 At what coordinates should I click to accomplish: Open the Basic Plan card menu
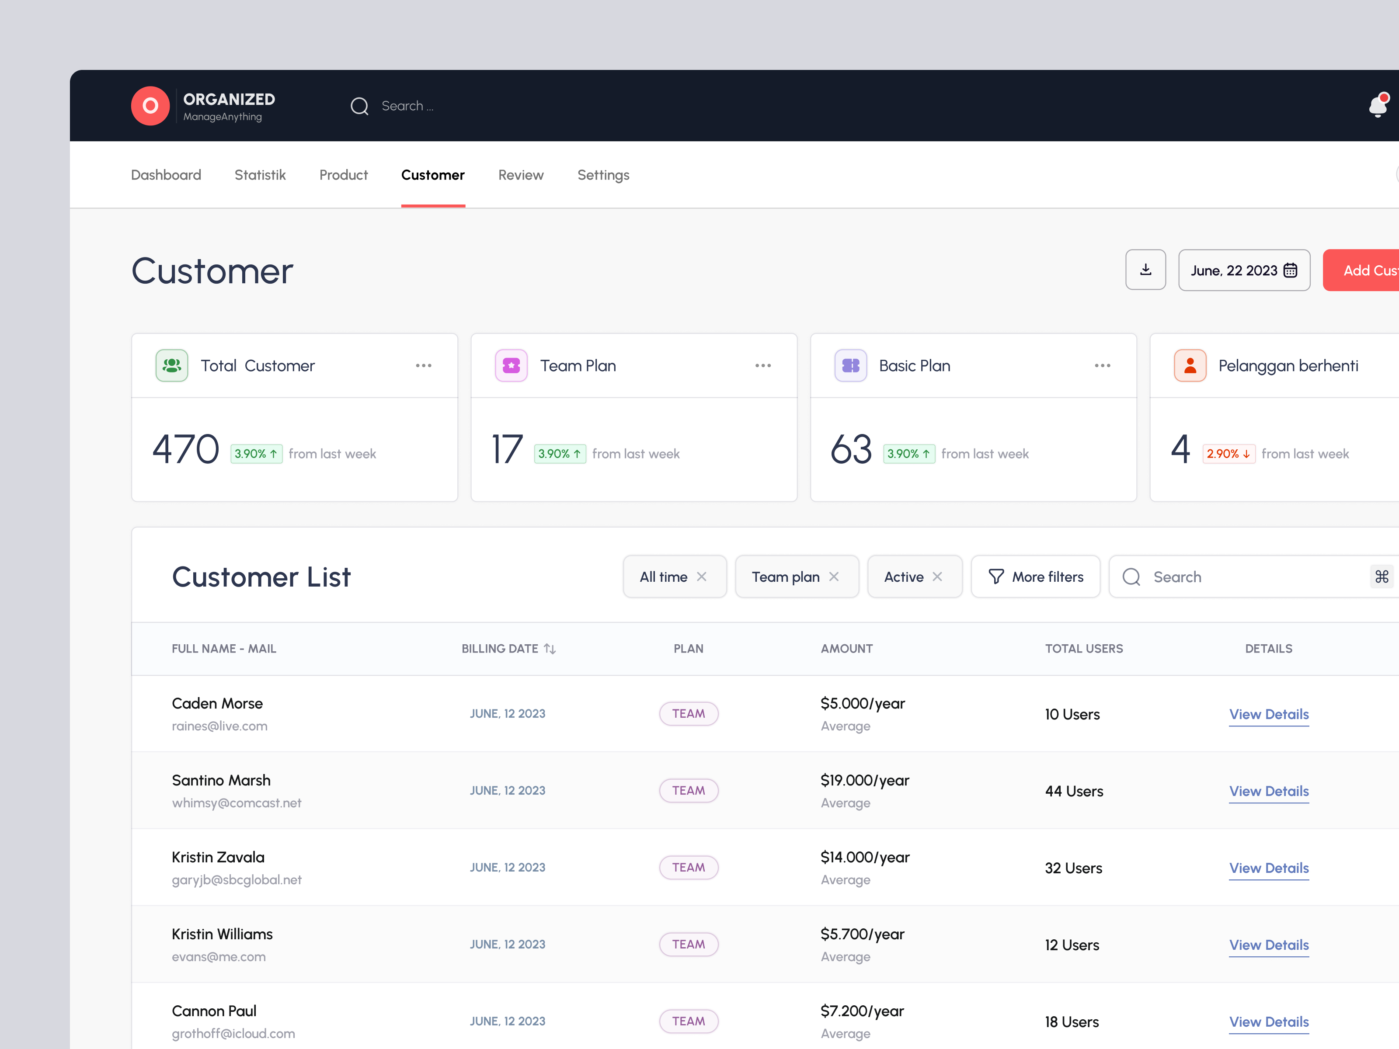(1103, 365)
